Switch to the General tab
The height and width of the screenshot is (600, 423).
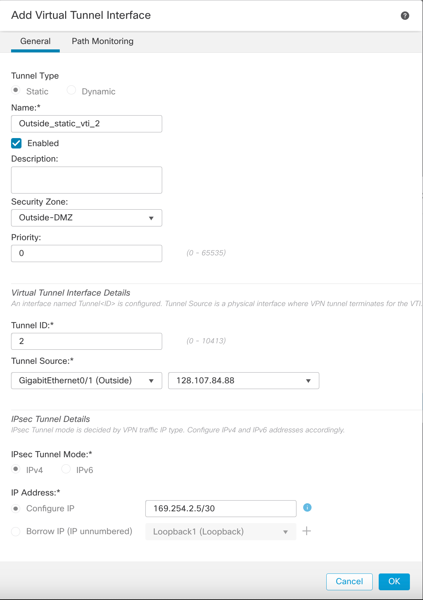tap(35, 41)
